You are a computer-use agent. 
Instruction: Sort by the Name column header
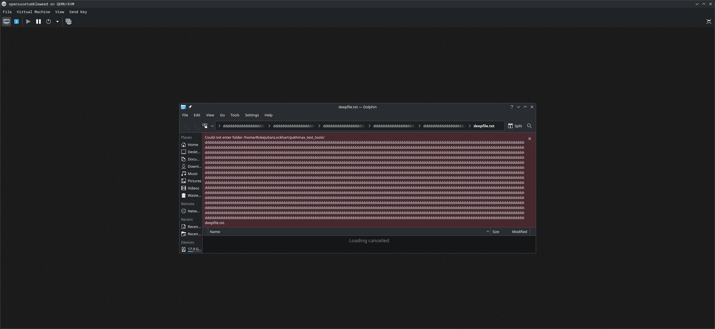[215, 232]
